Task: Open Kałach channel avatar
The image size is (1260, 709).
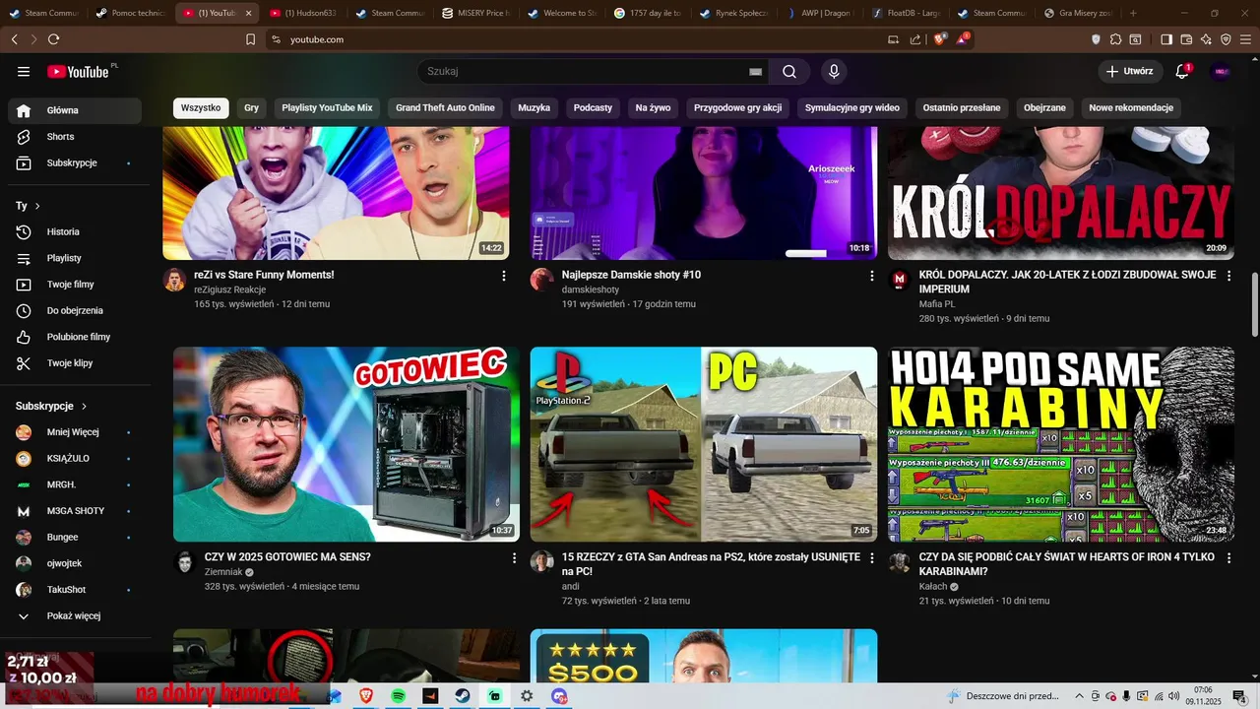Action: click(x=899, y=562)
